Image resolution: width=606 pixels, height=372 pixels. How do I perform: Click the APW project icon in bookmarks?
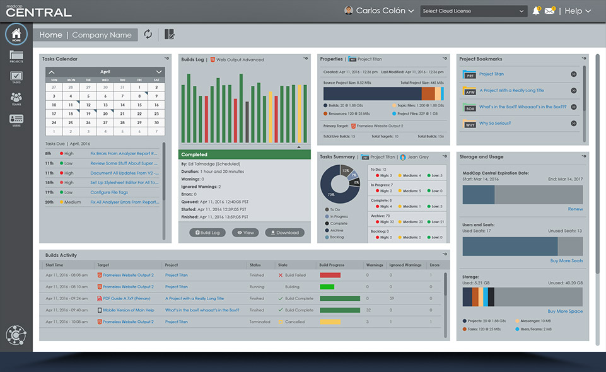[470, 91]
